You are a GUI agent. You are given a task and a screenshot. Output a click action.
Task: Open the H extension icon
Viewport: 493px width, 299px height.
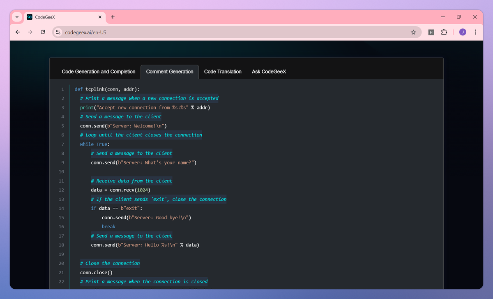point(431,32)
